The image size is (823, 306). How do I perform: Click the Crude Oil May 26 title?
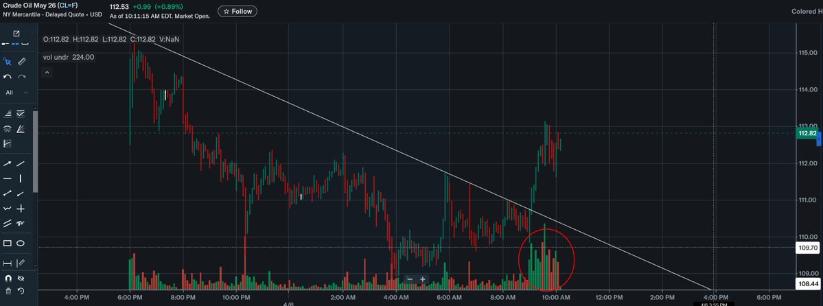tap(28, 5)
